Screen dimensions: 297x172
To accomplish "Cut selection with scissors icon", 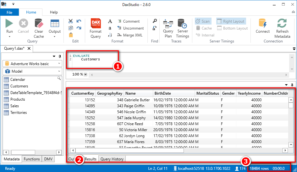I will (x=71, y=21).
